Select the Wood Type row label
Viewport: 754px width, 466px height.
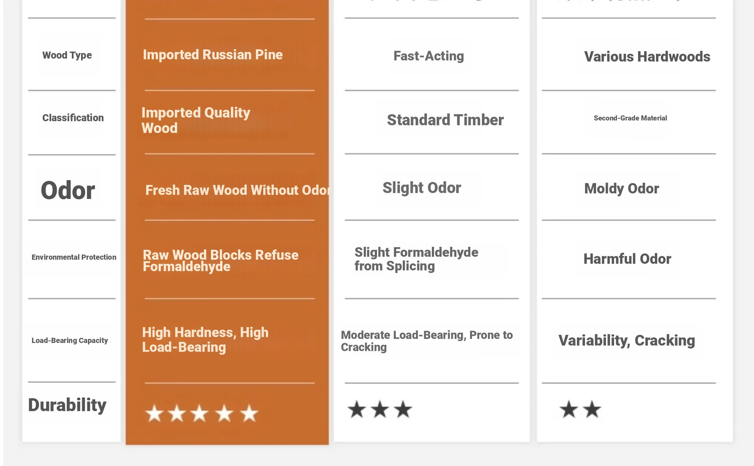click(x=67, y=55)
